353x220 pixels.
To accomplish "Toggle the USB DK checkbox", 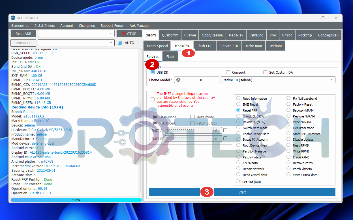I will [x=153, y=72].
